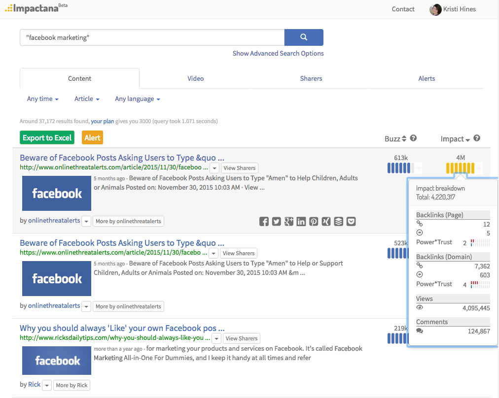Open author link Rick

[35, 384]
